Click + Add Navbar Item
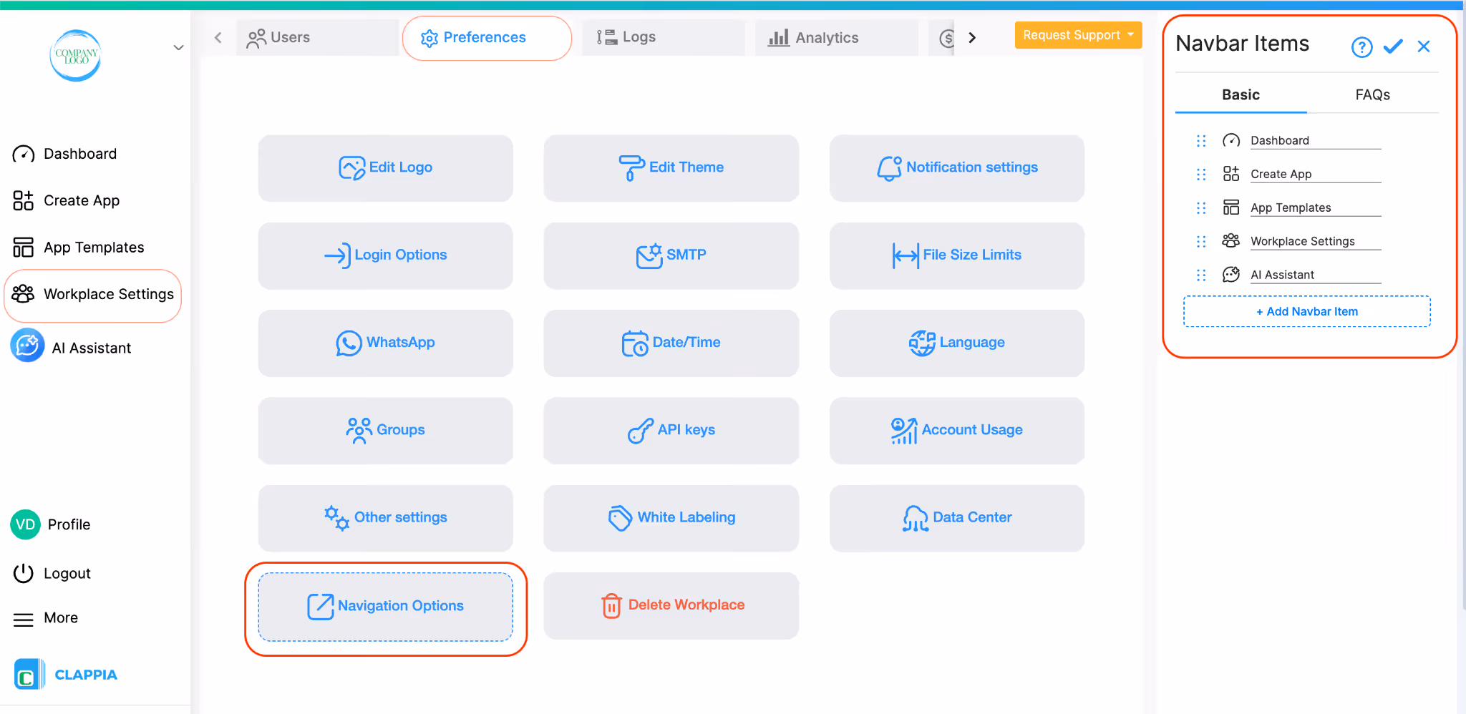 [x=1307, y=312]
